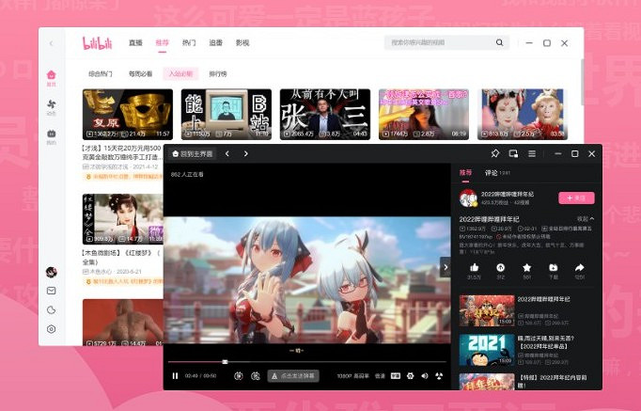This screenshot has height=411, width=641.
Task: Switch to the 推荐 tab in main window header
Action: pyautogui.click(x=162, y=42)
